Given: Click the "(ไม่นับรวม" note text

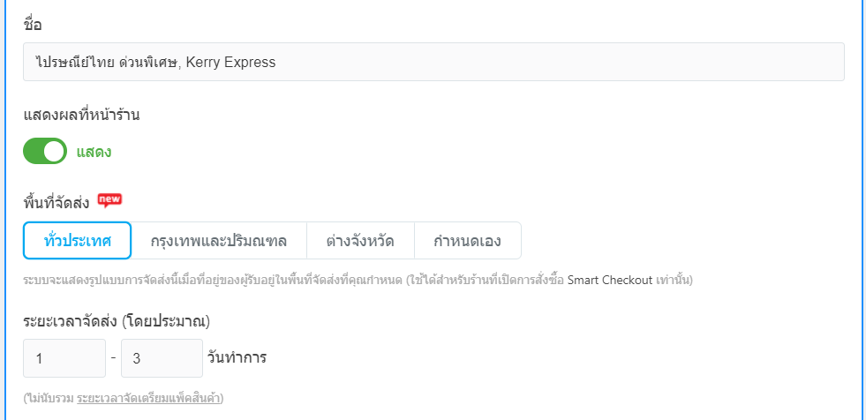Looking at the screenshot, I should pyautogui.click(x=49, y=398).
